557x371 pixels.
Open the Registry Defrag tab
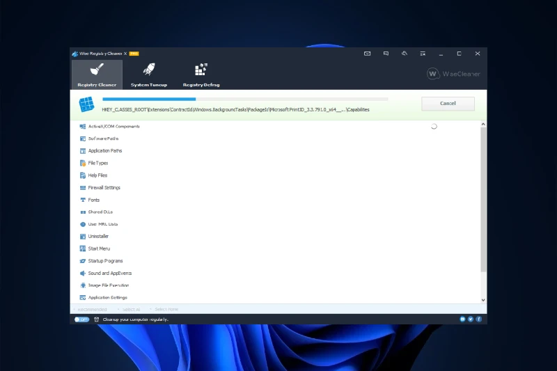point(201,74)
